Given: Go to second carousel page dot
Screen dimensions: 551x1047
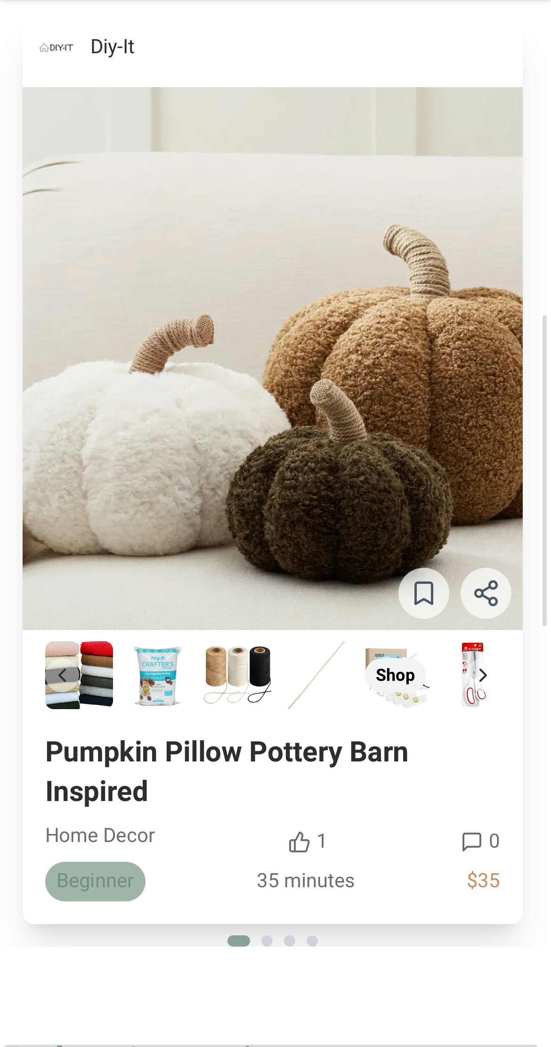Looking at the screenshot, I should point(267,941).
